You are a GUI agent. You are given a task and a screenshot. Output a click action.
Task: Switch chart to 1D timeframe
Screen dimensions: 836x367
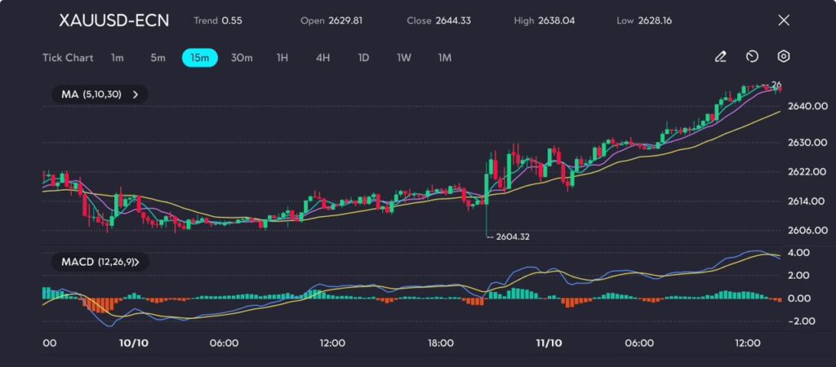pyautogui.click(x=363, y=58)
